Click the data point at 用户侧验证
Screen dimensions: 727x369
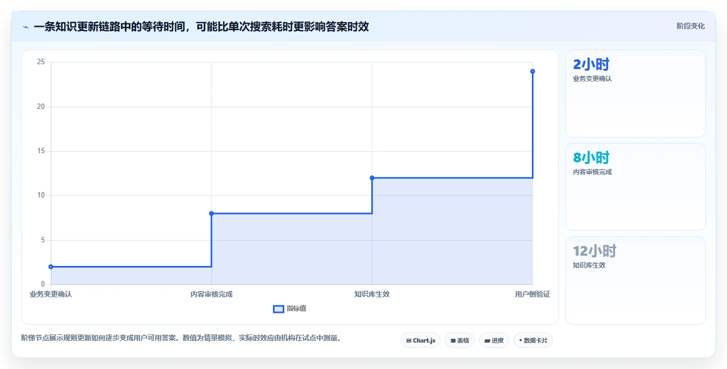click(532, 71)
